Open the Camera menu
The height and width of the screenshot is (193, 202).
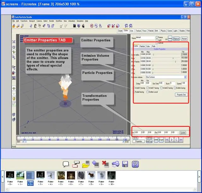(39, 21)
